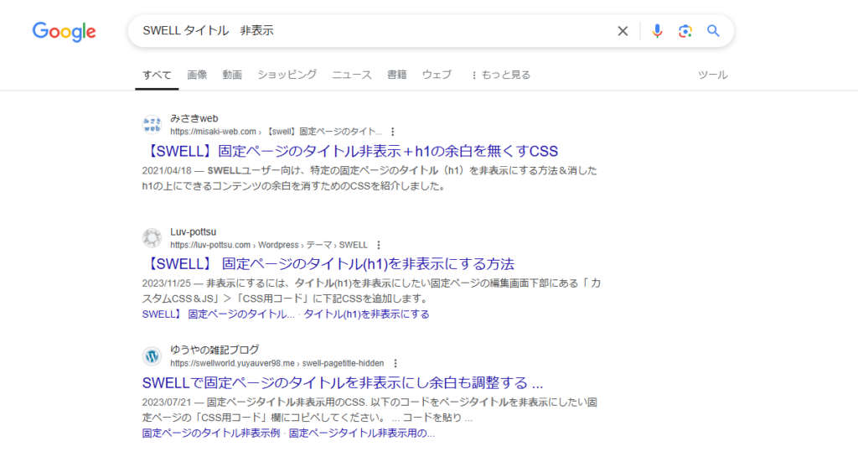The height and width of the screenshot is (457, 858).
Task: Expand the もっと見る menu
Action: point(501,75)
